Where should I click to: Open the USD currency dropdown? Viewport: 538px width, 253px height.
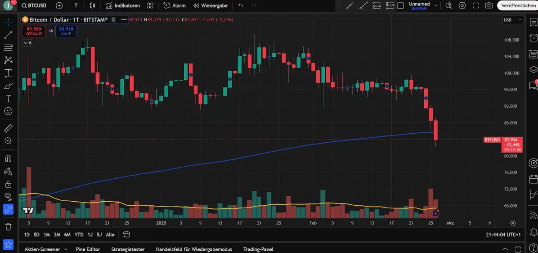pyautogui.click(x=512, y=20)
